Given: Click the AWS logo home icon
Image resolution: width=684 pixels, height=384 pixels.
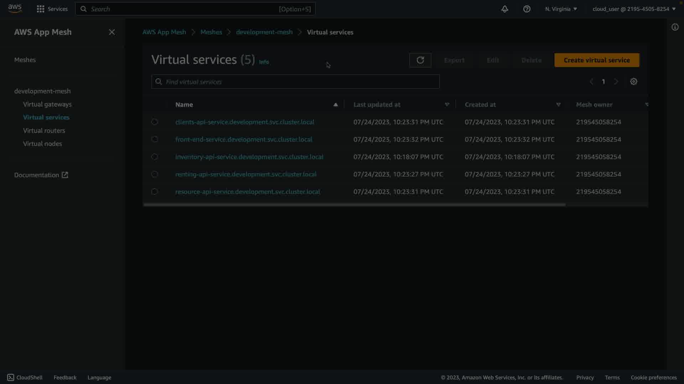Looking at the screenshot, I should pos(15,9).
